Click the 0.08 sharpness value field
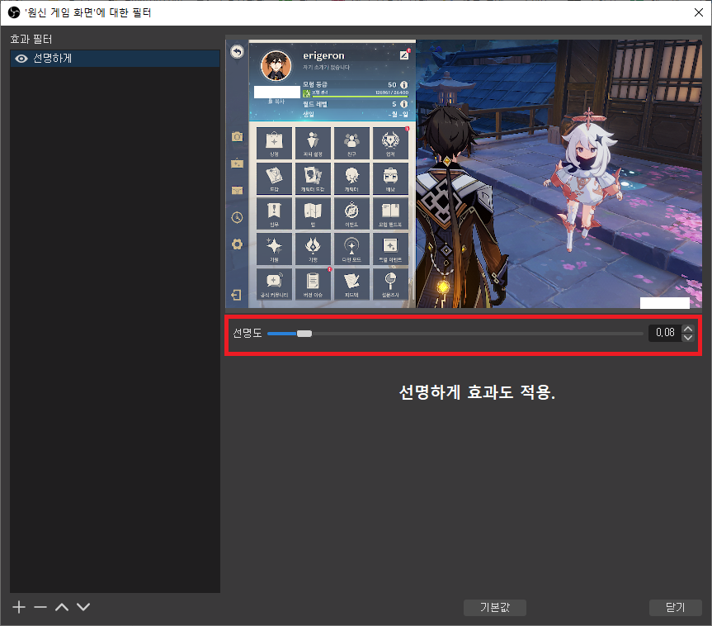 coord(665,333)
